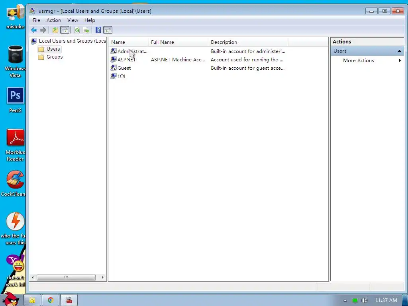408x306 pixels.
Task: Click the Local Users and Groups root icon
Action: (34, 41)
